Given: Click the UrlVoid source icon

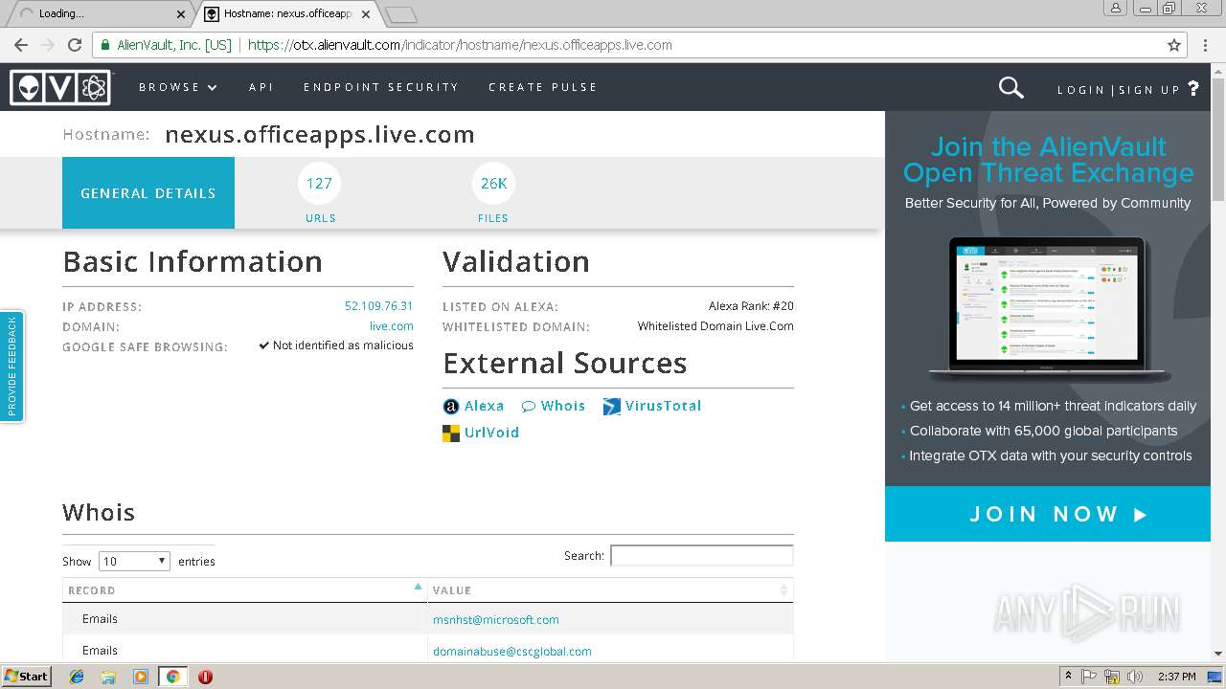Looking at the screenshot, I should [x=451, y=433].
